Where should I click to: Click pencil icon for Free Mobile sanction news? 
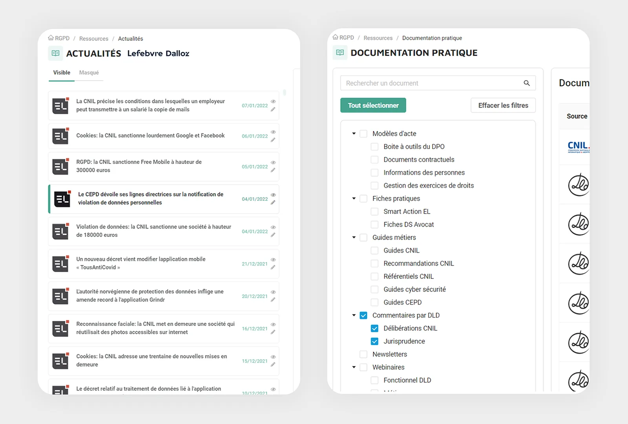pos(273,170)
